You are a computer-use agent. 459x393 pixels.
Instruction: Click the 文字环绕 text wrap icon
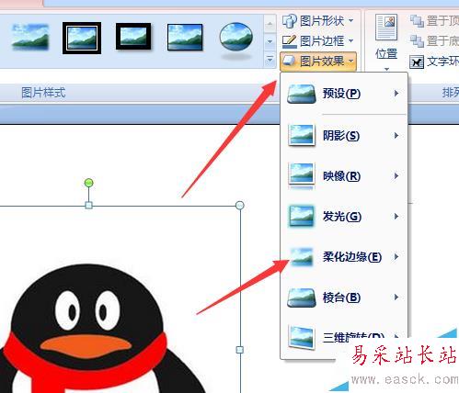click(417, 62)
